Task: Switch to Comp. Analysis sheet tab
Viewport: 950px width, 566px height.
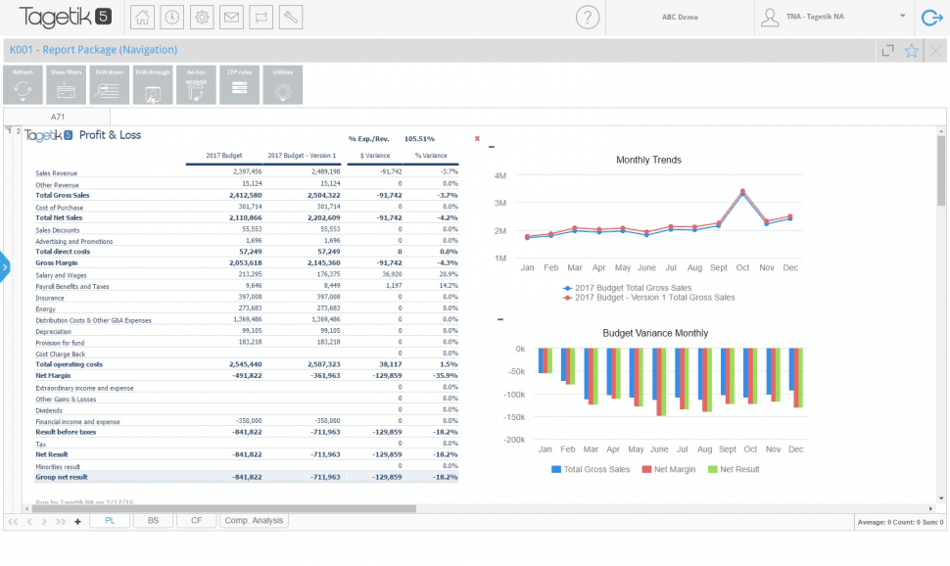Action: (x=254, y=521)
